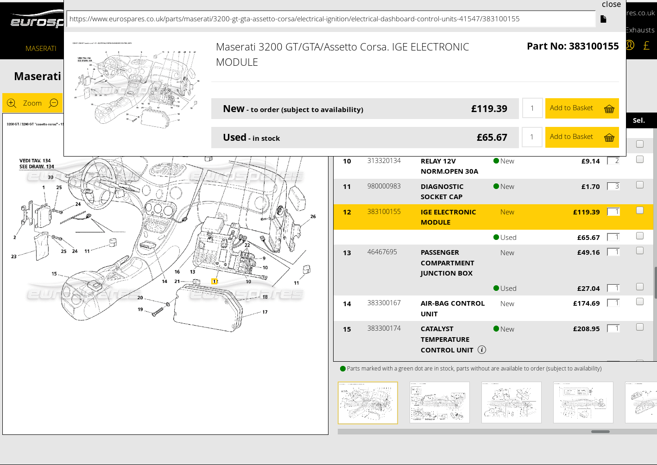Click quantity field for Diagnostic Socket Cap row
This screenshot has width=657, height=465.
613,186
